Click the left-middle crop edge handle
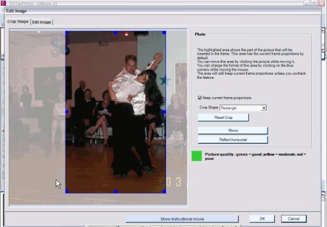This screenshot has width=327, height=227. 67,112
